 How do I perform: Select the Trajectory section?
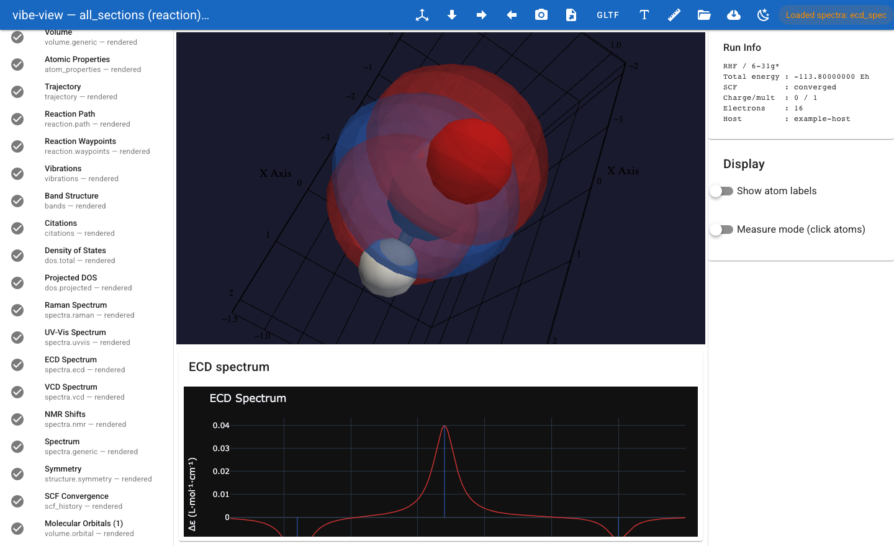point(87,92)
